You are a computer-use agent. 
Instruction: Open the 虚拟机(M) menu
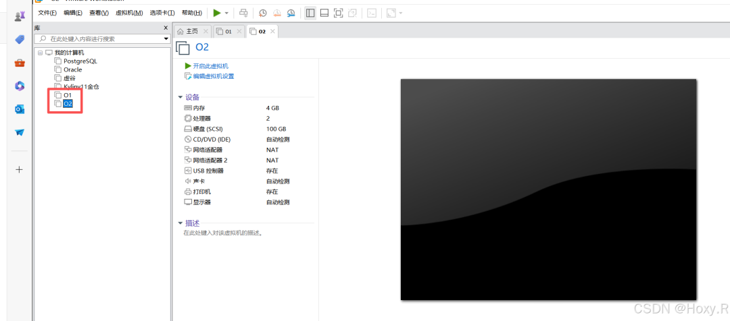point(129,13)
